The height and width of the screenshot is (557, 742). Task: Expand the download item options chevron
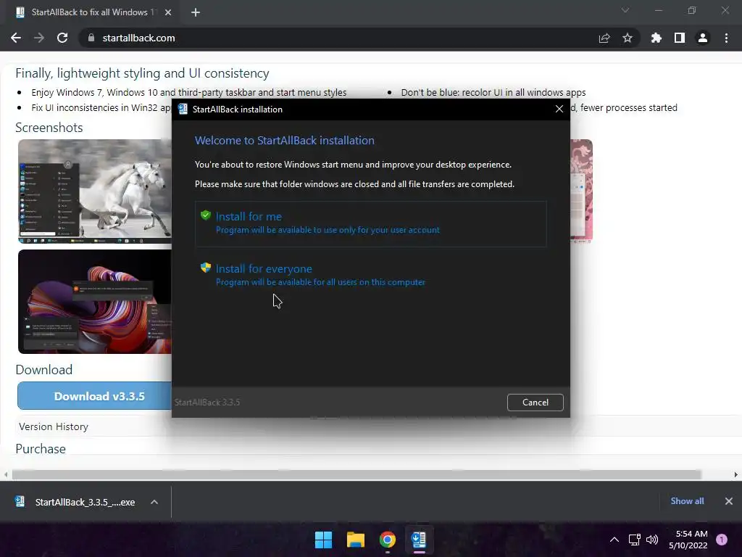tap(154, 502)
